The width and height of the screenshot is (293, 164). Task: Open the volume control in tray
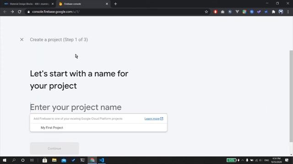(x=260, y=160)
